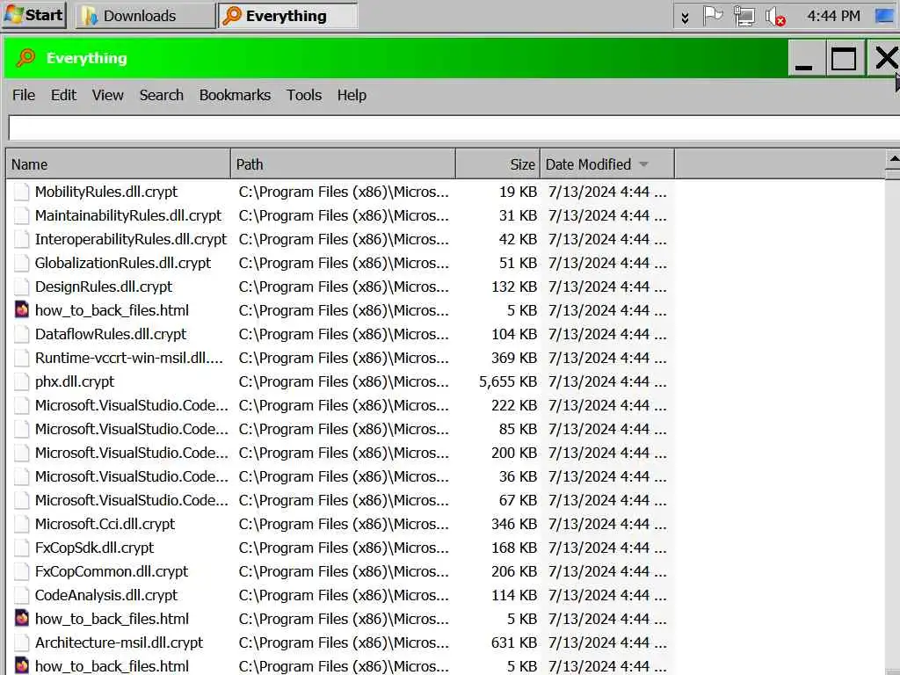The height and width of the screenshot is (675, 900).
Task: Select the FxCopSdk.dll.crypt file name
Action: [x=94, y=548]
